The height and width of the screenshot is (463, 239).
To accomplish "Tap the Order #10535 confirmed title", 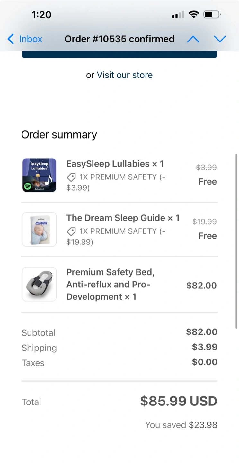I will (x=119, y=39).
